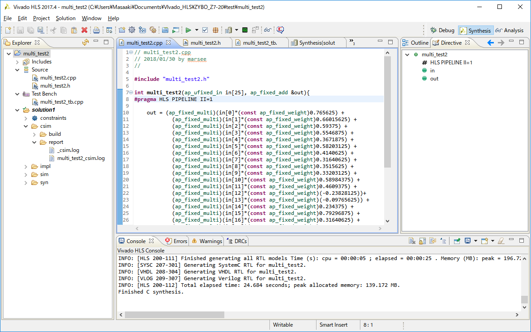Select HLS PIPELINE II=1 directive

coord(451,63)
